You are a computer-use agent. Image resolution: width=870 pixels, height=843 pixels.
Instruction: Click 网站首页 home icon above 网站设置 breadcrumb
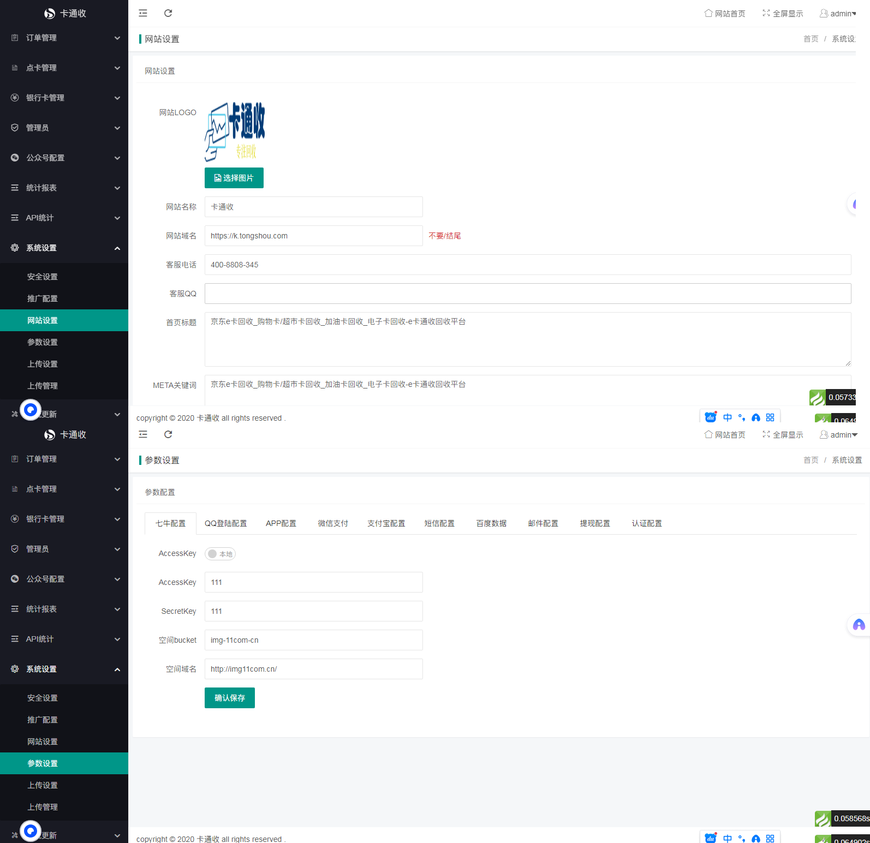pos(708,13)
